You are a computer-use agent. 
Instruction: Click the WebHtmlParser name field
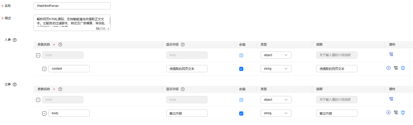point(72,6)
